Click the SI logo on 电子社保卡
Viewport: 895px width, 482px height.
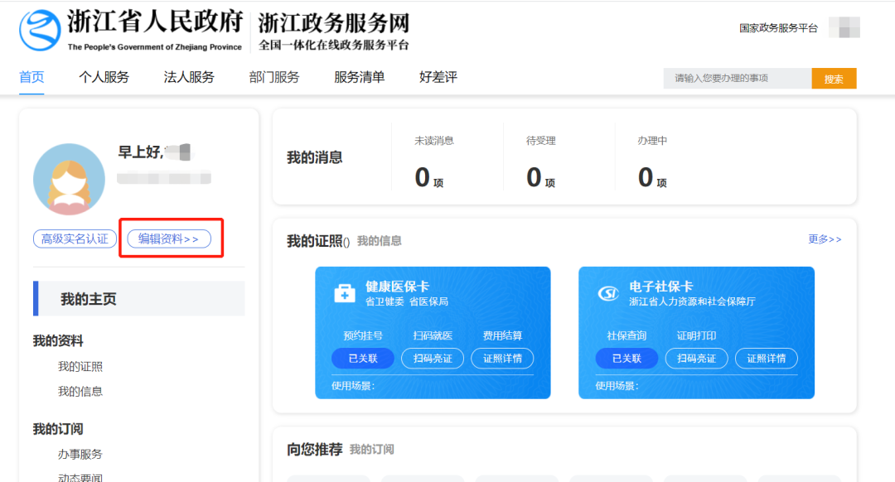[608, 293]
